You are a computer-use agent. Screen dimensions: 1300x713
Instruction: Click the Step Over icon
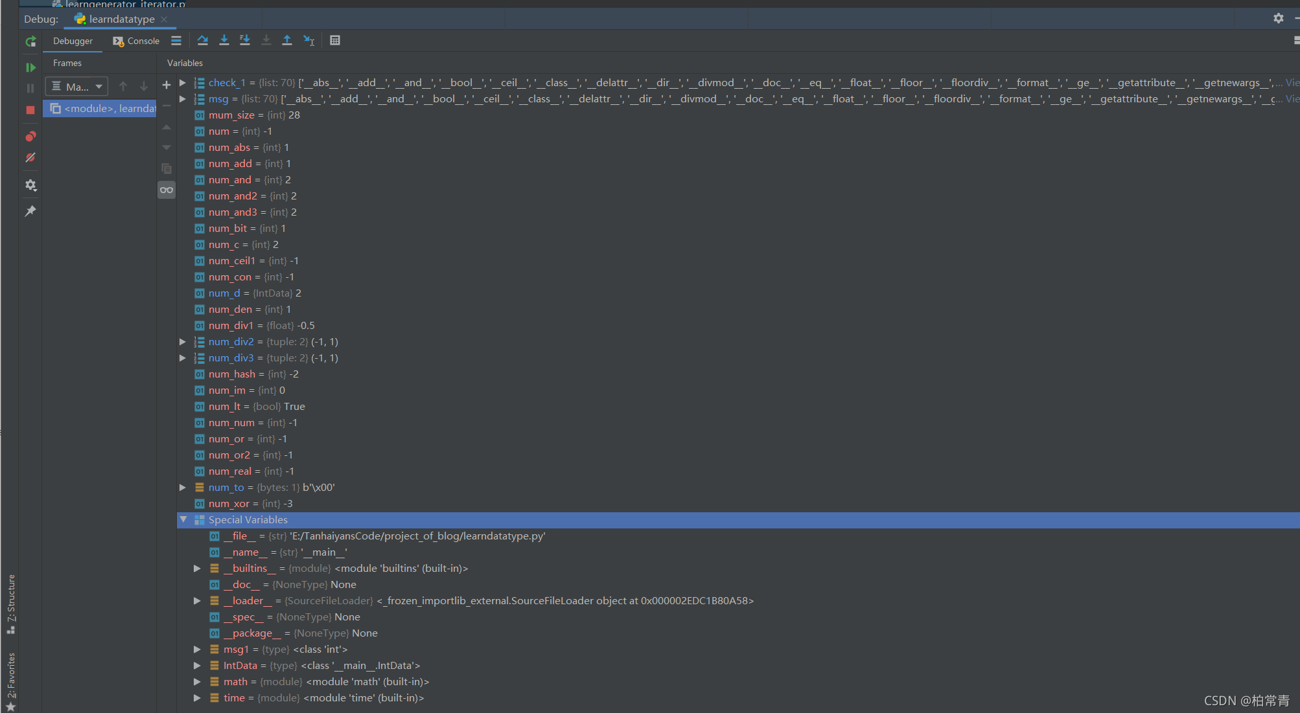pyautogui.click(x=203, y=41)
